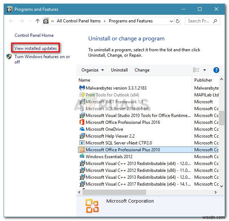229x221 pixels.
Task: Open Turn Windows features on or off
Action: (42, 59)
